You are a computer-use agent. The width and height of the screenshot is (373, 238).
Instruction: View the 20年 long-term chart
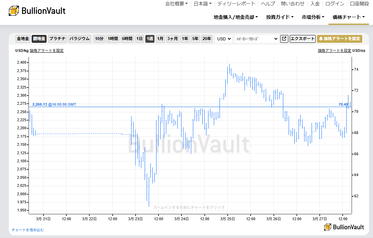point(207,39)
